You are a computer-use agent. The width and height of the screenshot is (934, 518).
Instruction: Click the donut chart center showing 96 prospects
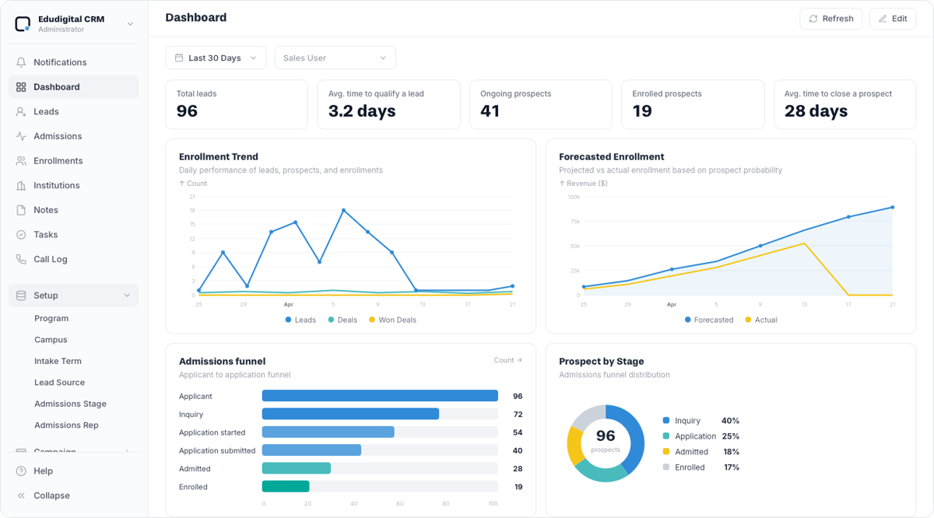point(606,440)
